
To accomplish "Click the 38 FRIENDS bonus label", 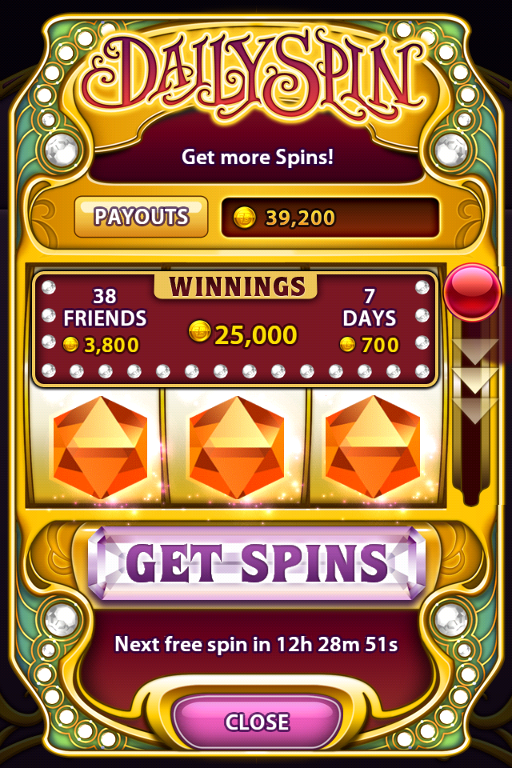I will click(x=105, y=307).
